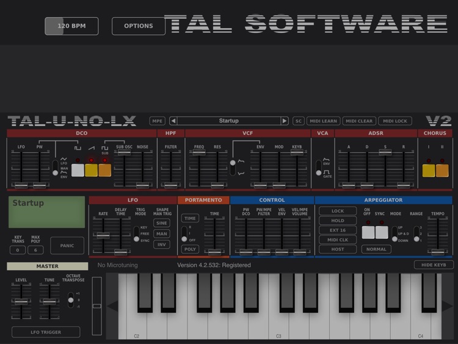Click the PANIC button
Screen dimensions: 458x344
click(x=67, y=246)
